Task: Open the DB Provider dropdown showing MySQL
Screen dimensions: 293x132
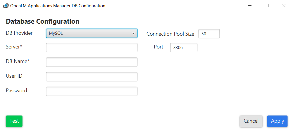Action: (92, 33)
